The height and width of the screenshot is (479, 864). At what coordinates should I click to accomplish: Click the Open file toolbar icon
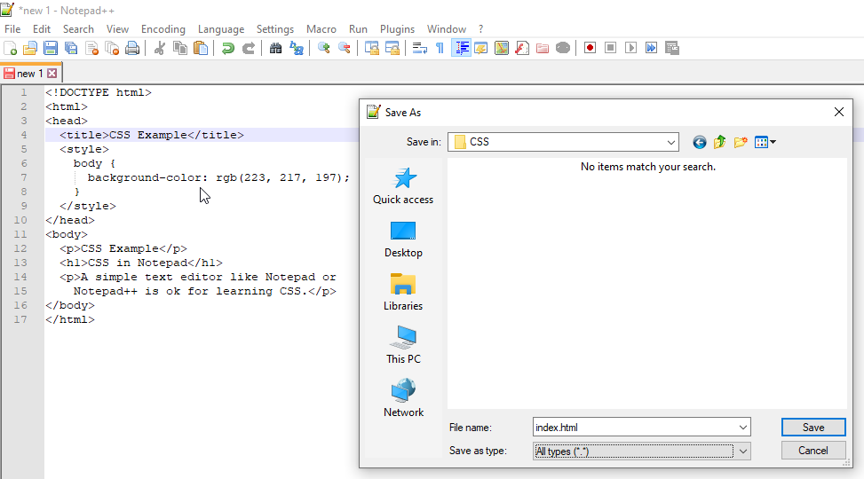click(x=30, y=49)
